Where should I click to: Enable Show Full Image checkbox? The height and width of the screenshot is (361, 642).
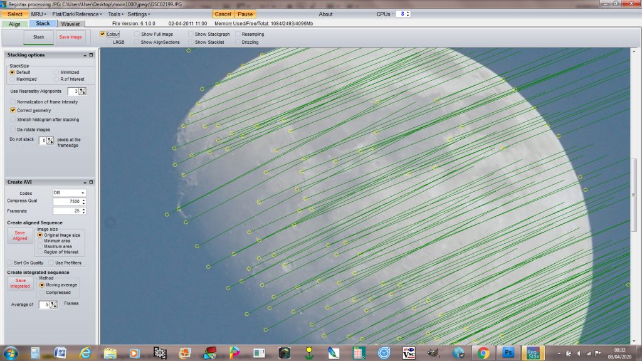tap(137, 34)
